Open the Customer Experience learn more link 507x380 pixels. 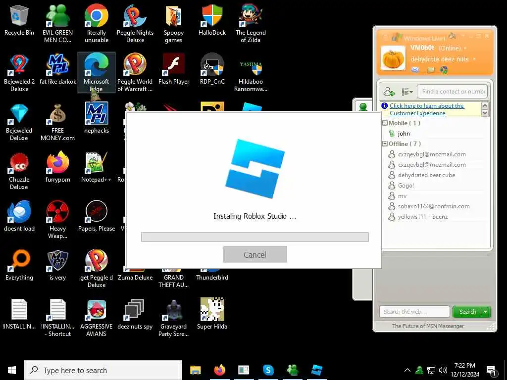pos(426,109)
